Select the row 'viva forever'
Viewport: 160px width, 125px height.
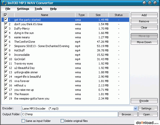coord(65,81)
